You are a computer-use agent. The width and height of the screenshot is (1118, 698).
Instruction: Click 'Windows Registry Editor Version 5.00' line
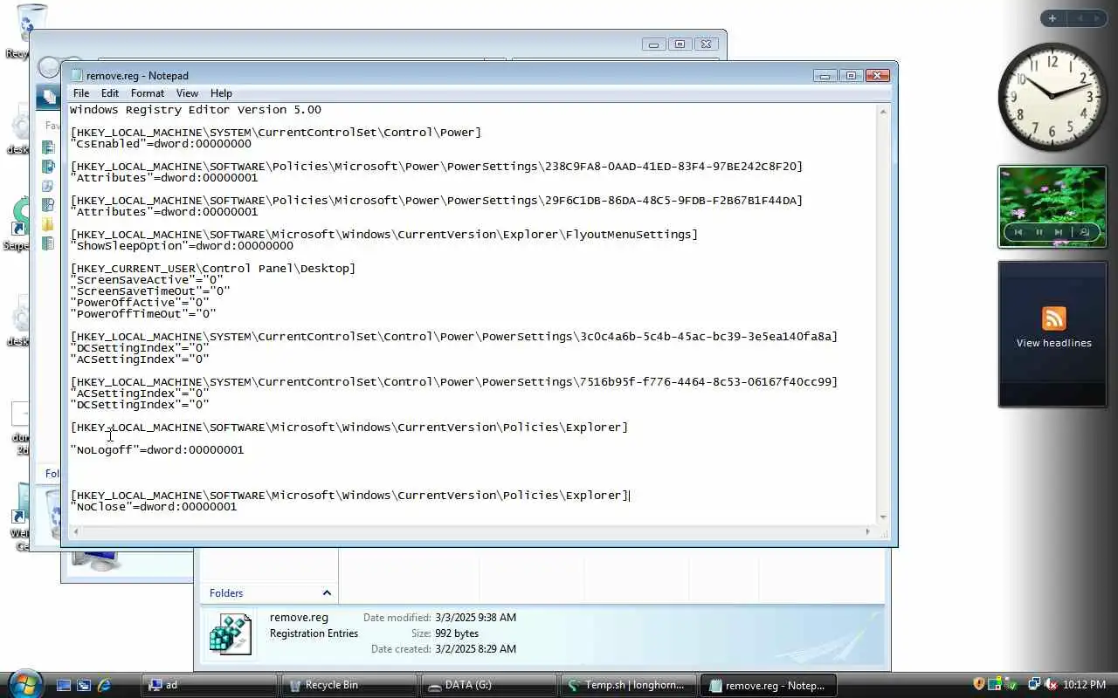(196, 110)
